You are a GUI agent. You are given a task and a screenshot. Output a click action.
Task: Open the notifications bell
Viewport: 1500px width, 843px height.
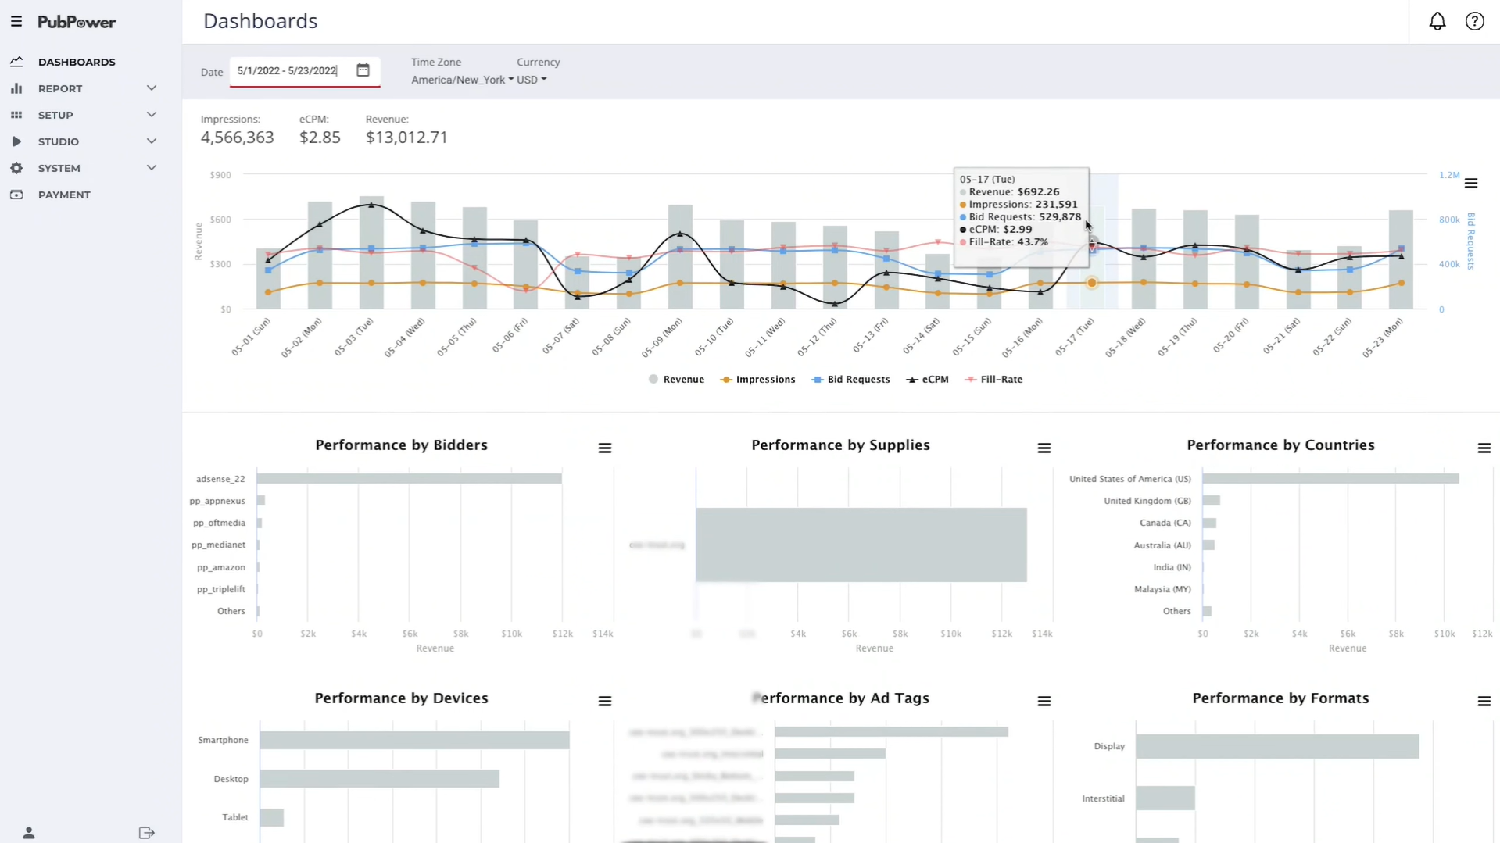point(1437,21)
